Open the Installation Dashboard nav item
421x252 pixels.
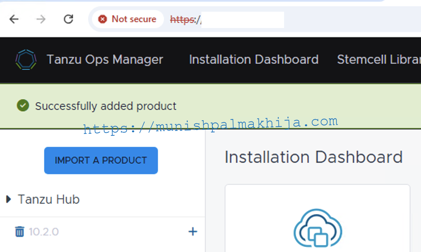point(254,59)
